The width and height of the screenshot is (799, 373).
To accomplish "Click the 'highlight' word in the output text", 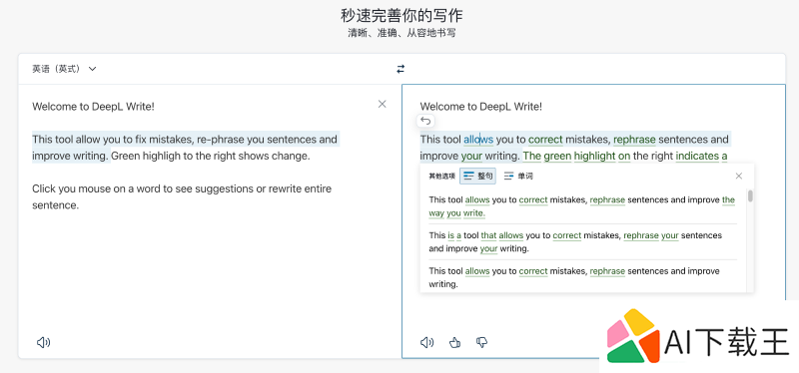I will 594,157.
